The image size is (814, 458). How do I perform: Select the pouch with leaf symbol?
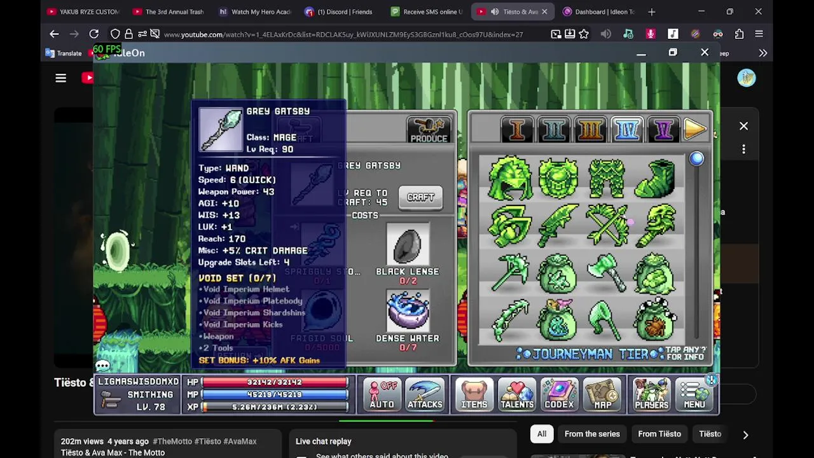(558, 274)
